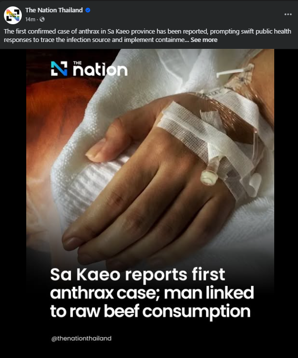
Task: Expand the caption with See more
Action: click(x=204, y=40)
